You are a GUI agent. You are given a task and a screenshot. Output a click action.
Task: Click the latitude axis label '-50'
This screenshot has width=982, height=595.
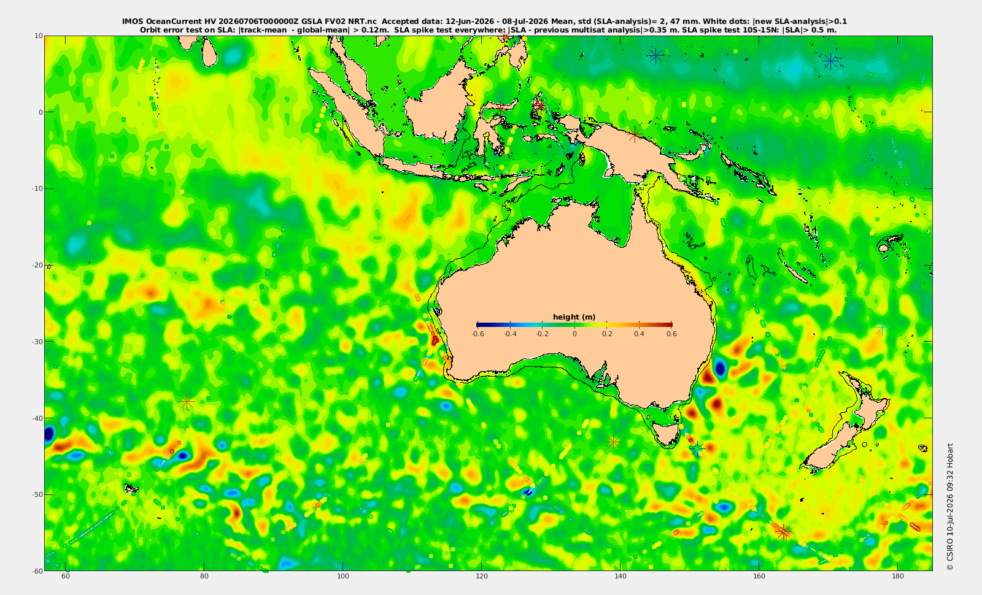[37, 494]
